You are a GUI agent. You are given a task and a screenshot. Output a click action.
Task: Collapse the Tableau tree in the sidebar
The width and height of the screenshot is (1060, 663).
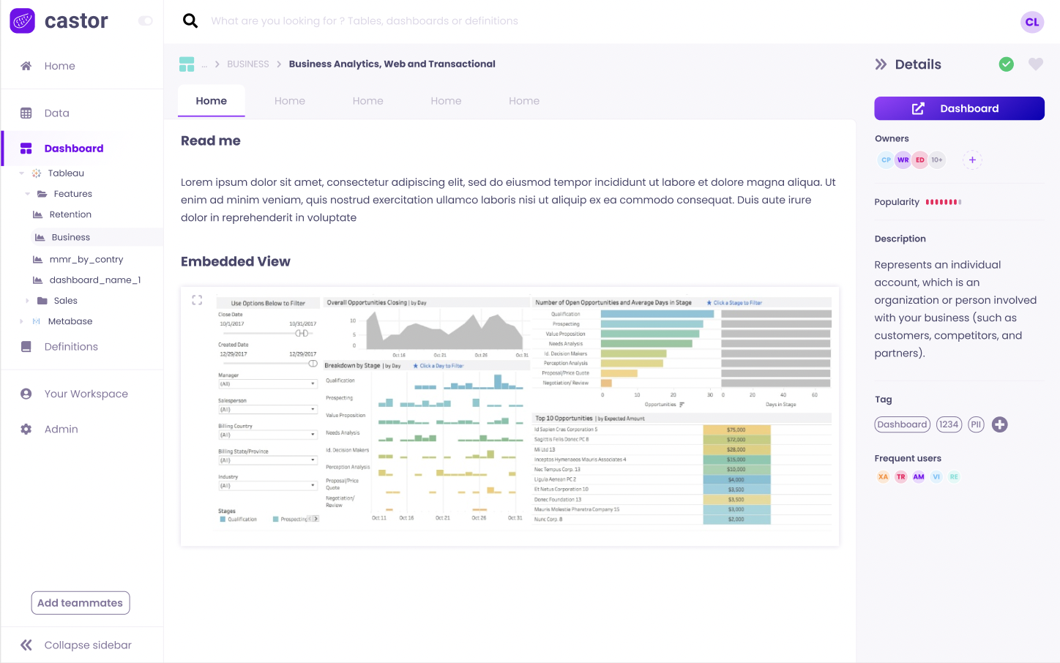[20, 173]
